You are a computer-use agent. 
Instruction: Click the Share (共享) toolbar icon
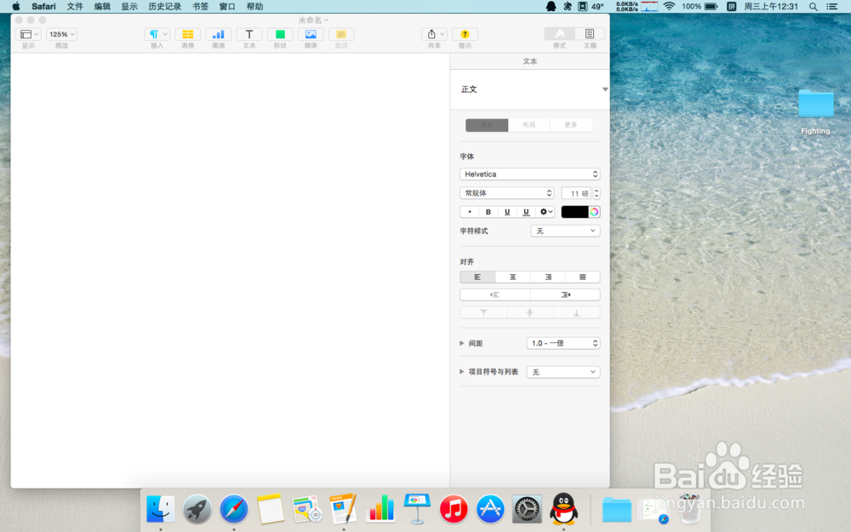(434, 34)
